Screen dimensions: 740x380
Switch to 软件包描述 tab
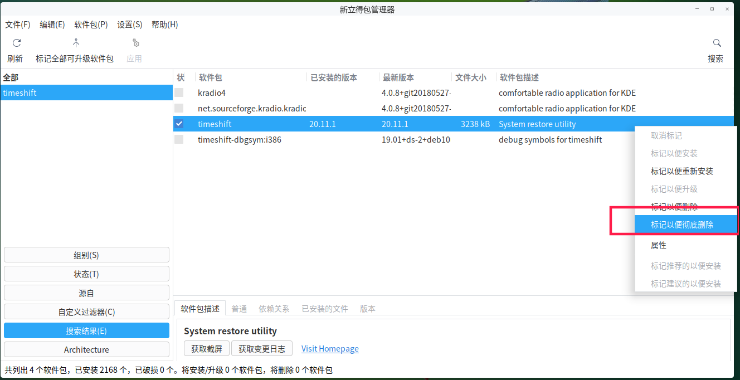coord(200,308)
